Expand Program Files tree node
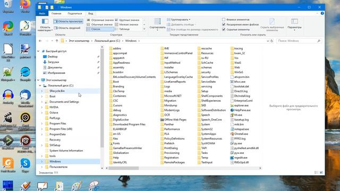 42,124
